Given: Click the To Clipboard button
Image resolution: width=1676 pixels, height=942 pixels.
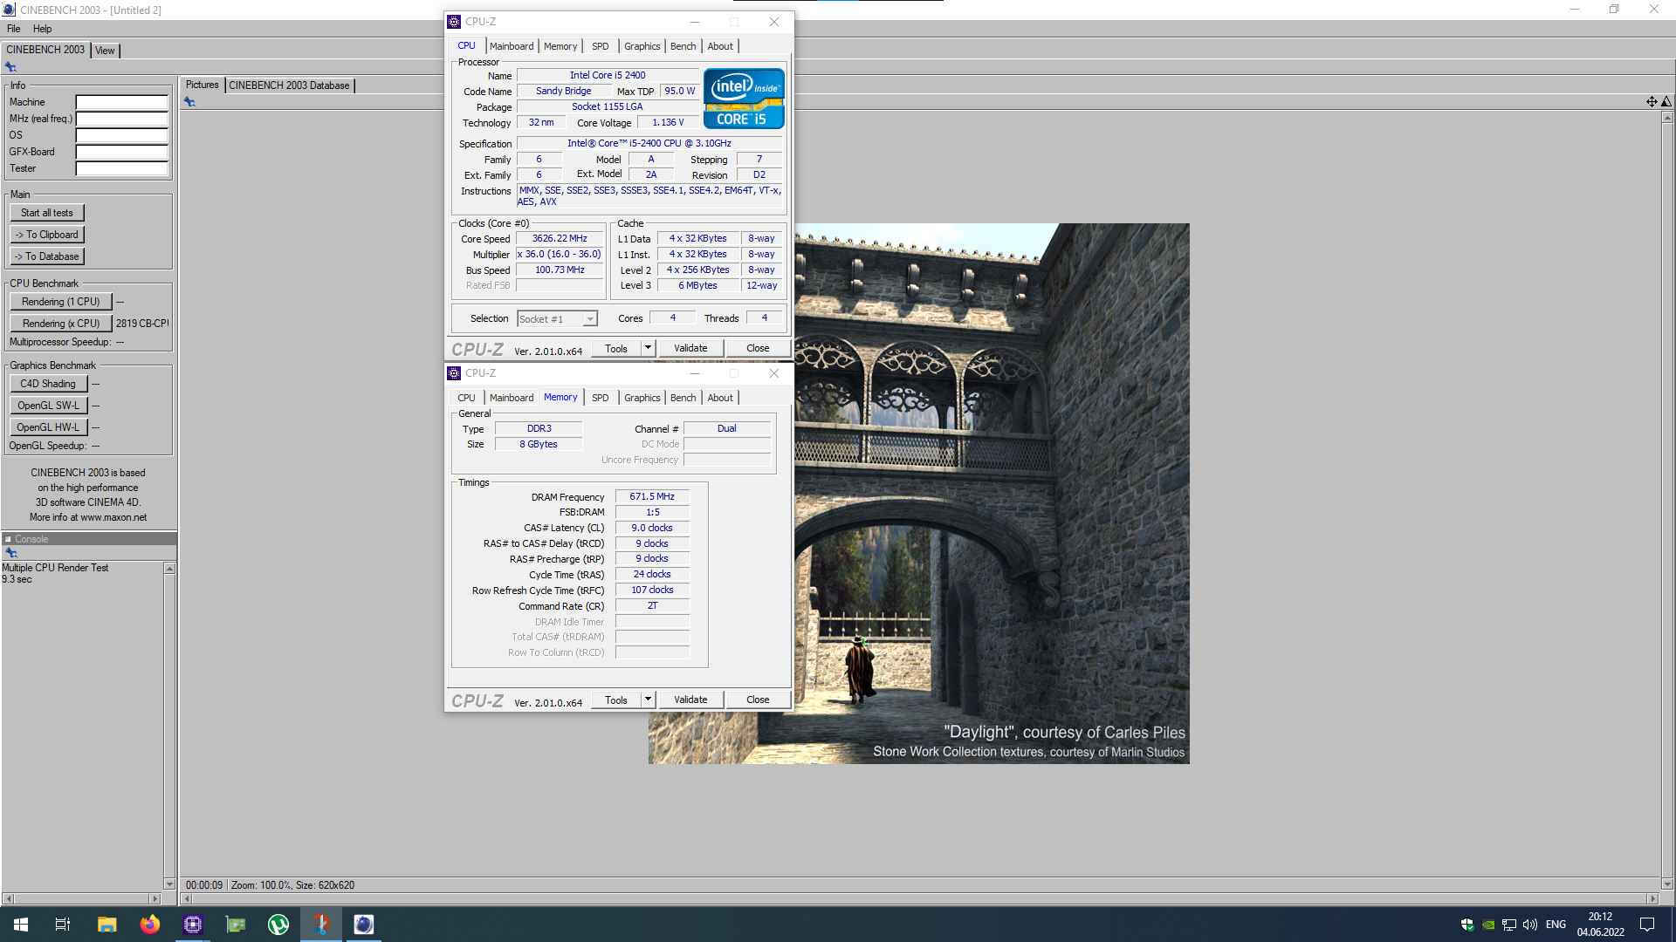Looking at the screenshot, I should tap(47, 235).
